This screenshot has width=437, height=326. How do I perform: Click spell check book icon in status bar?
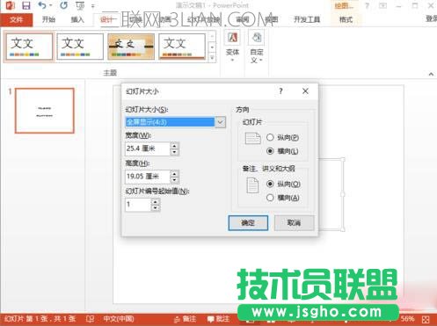(x=90, y=319)
